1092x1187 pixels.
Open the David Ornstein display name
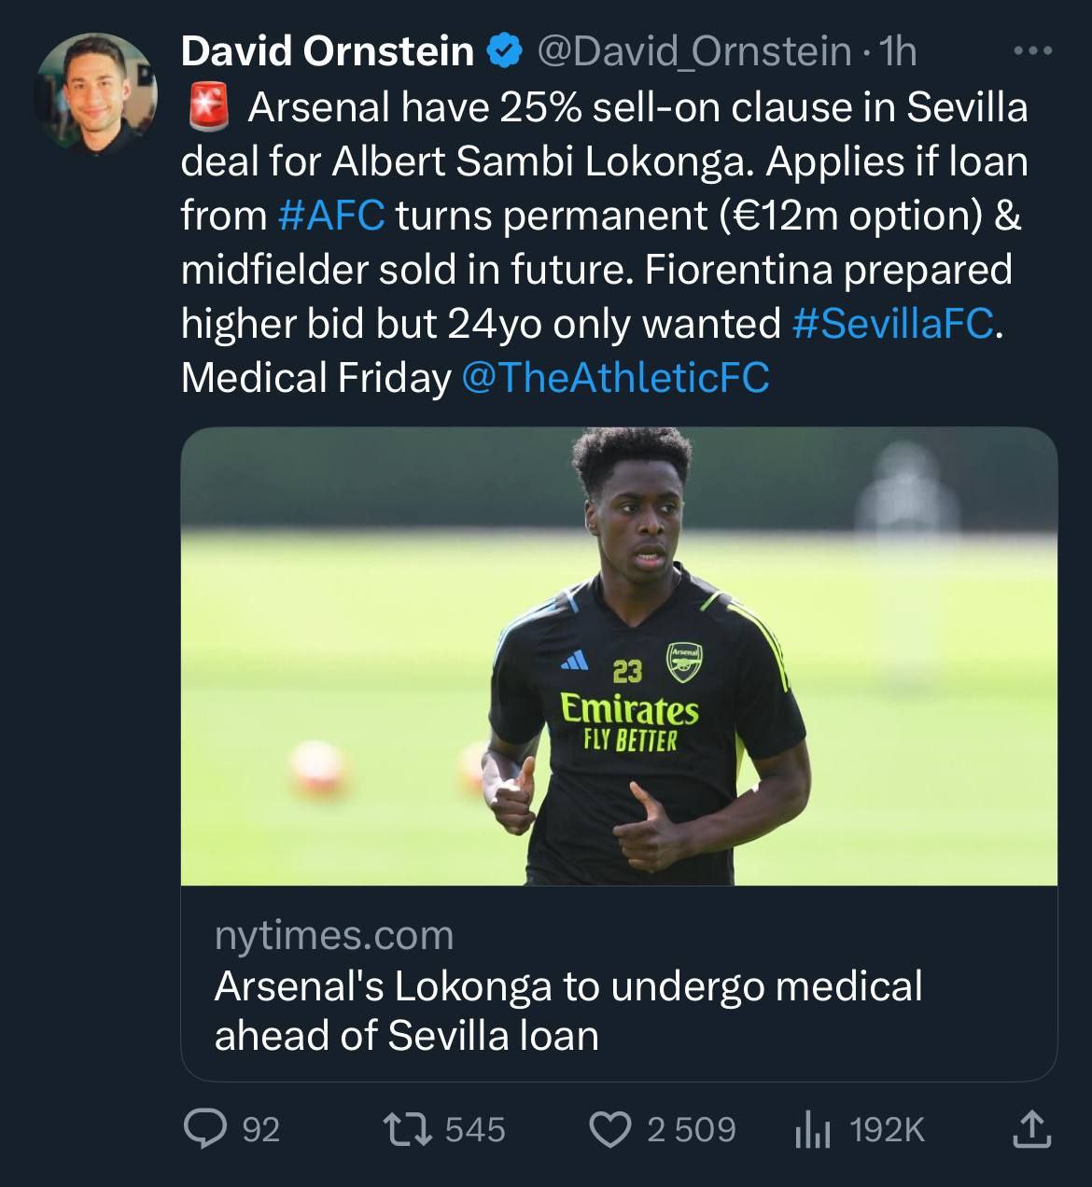328,51
